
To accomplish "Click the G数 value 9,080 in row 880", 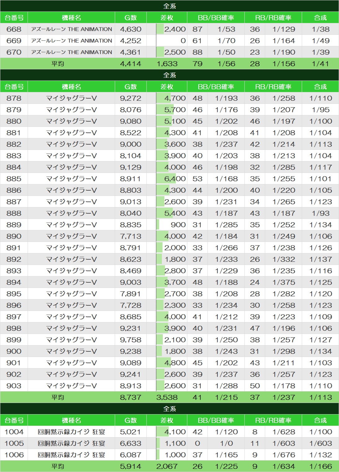I will pos(131,121).
